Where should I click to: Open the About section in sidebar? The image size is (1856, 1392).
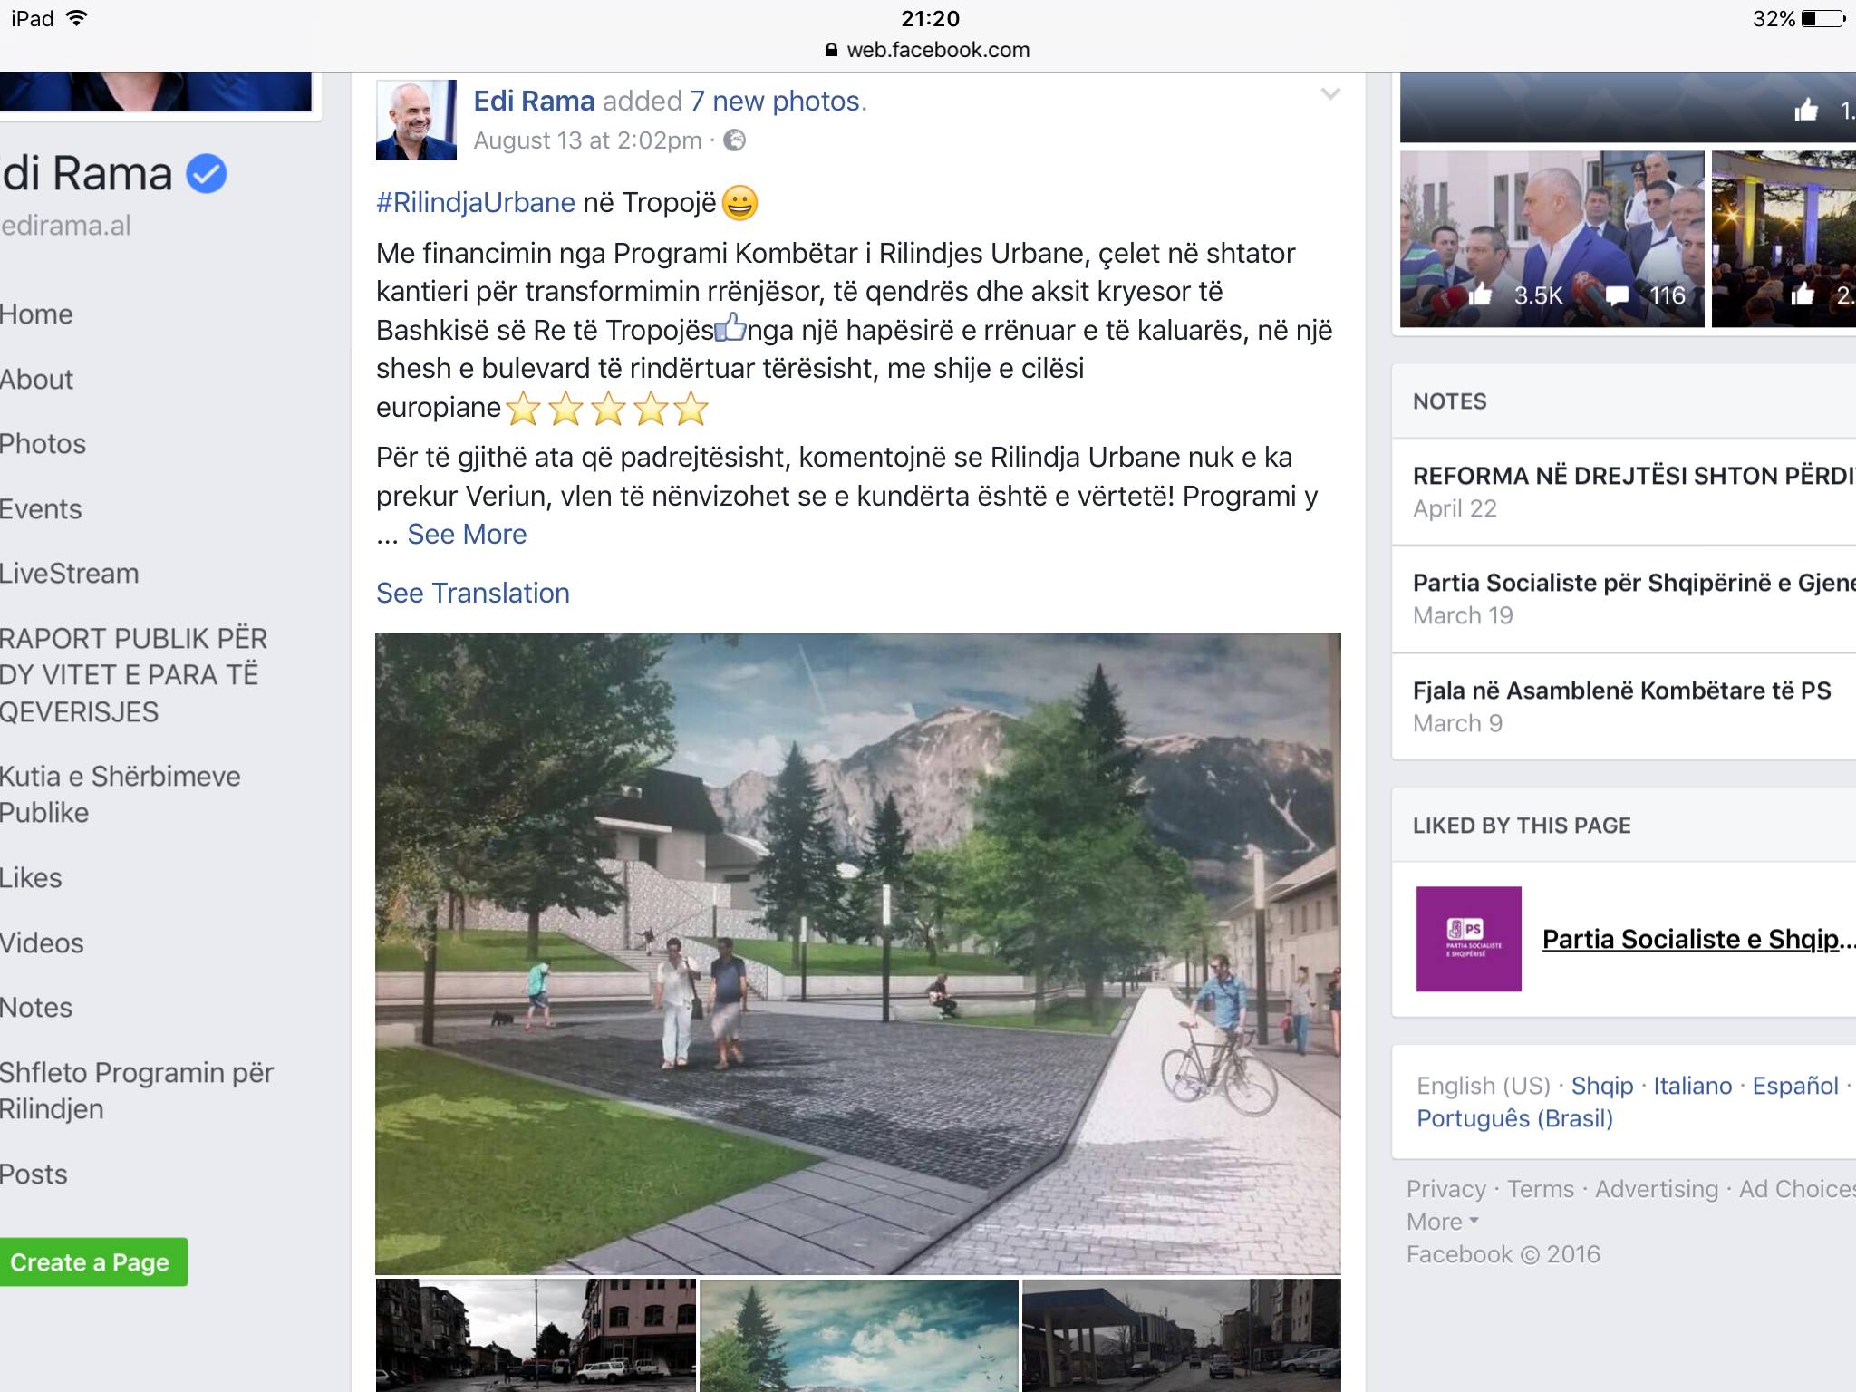tap(36, 380)
